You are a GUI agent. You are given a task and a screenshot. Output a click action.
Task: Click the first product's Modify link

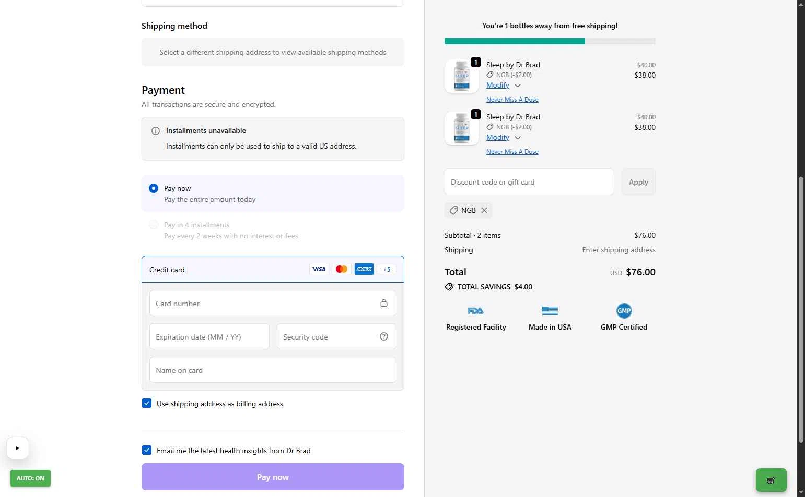pos(498,85)
